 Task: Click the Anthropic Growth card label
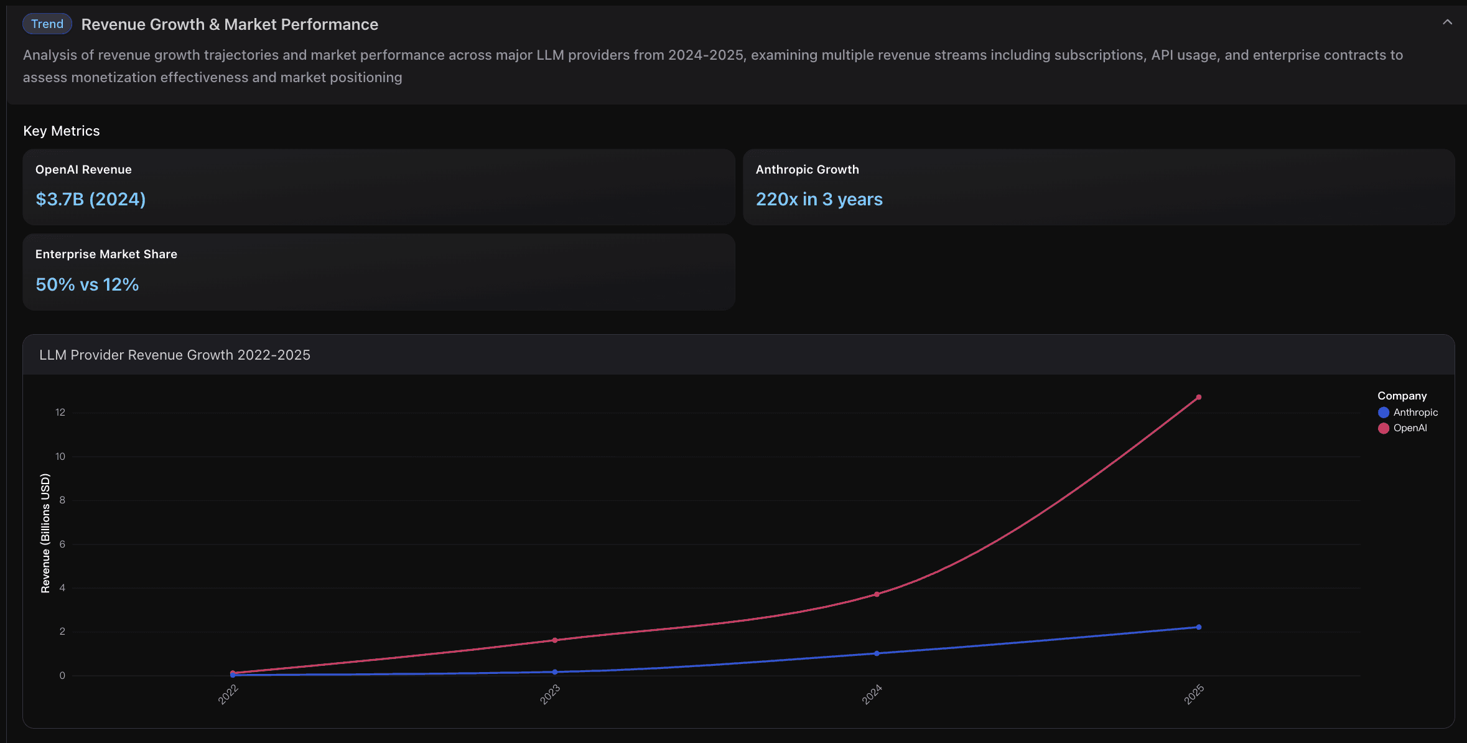[x=808, y=169]
